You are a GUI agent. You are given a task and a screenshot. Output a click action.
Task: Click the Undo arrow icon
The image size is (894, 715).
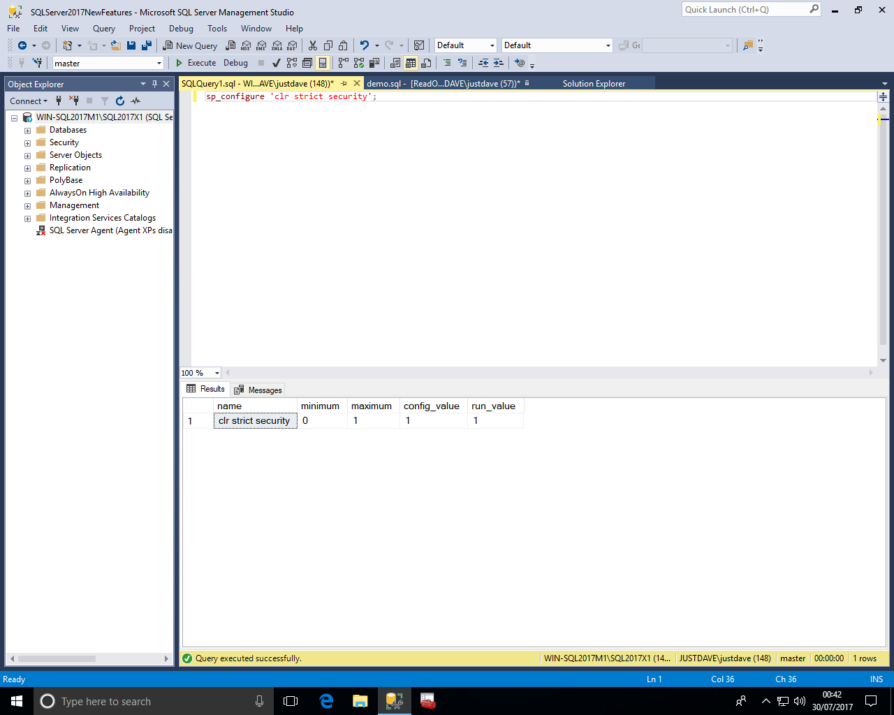coord(364,45)
